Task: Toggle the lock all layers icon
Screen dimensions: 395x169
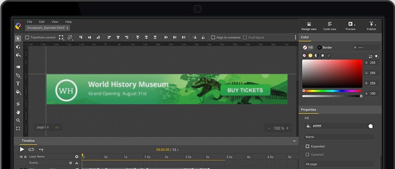Action: coord(25,157)
